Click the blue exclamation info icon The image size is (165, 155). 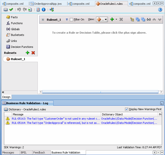[43, 10]
